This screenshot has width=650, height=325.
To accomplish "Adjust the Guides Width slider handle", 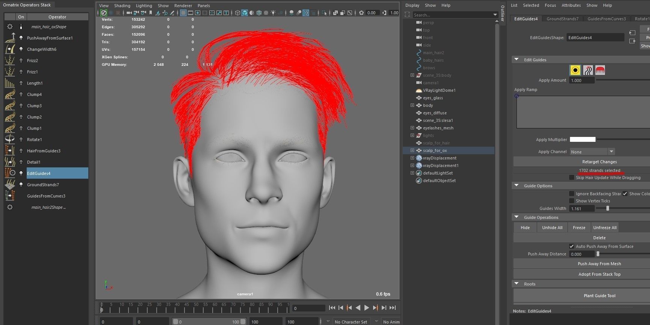I will pyautogui.click(x=608, y=208).
